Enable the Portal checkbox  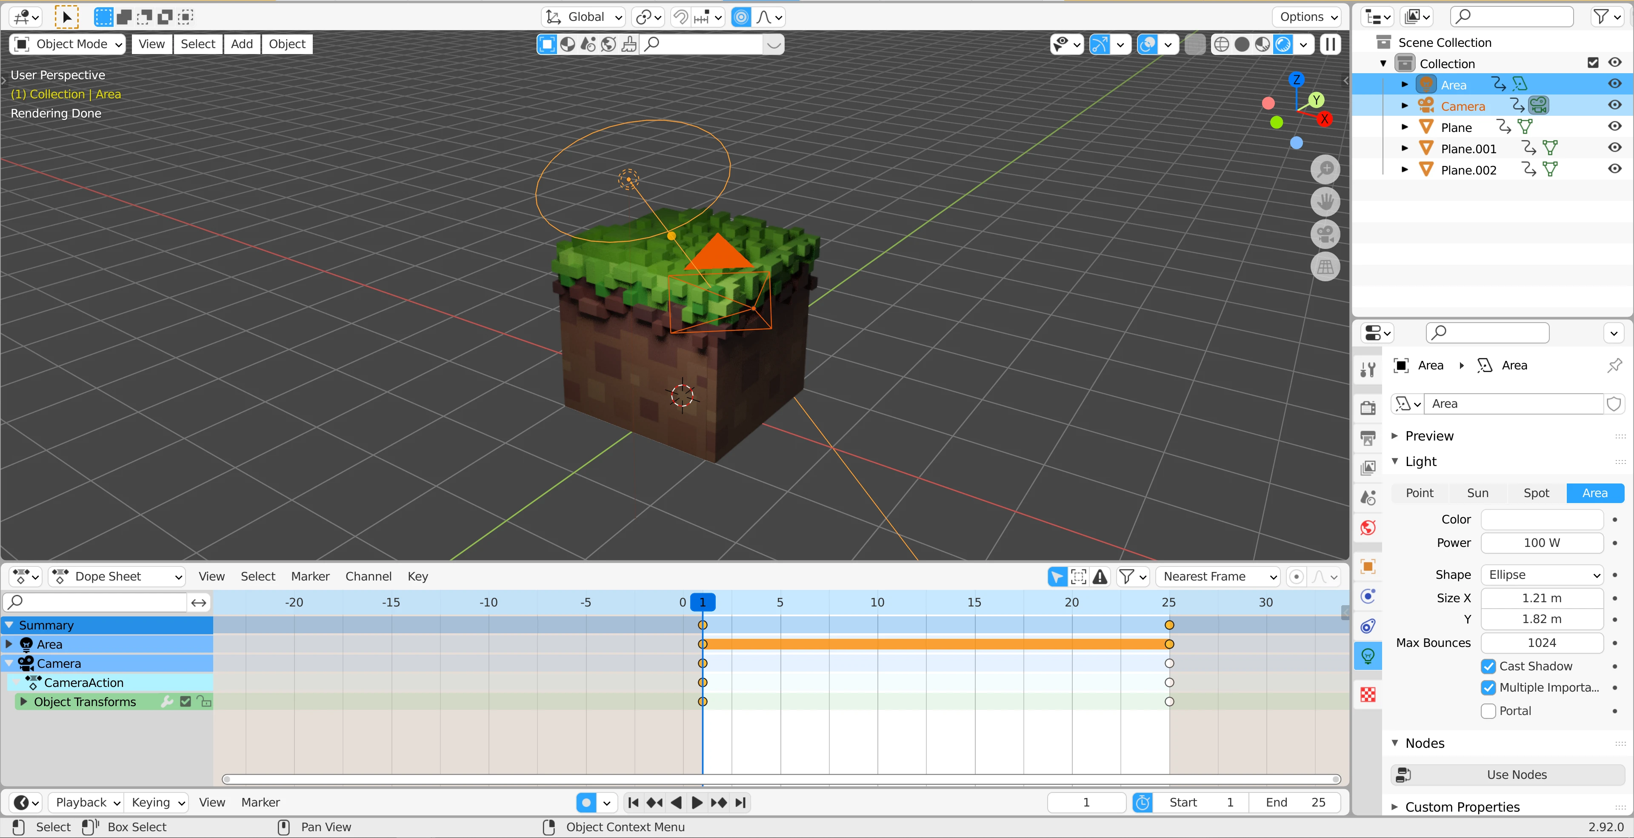pos(1488,711)
